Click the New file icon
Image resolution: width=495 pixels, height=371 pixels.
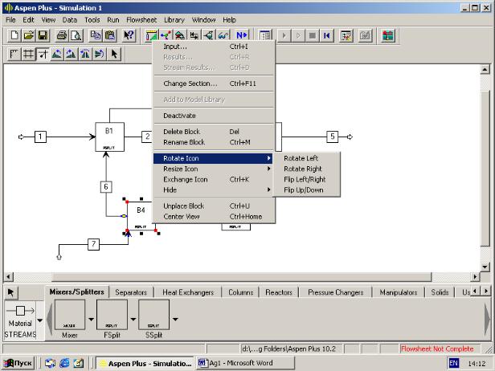point(14,35)
